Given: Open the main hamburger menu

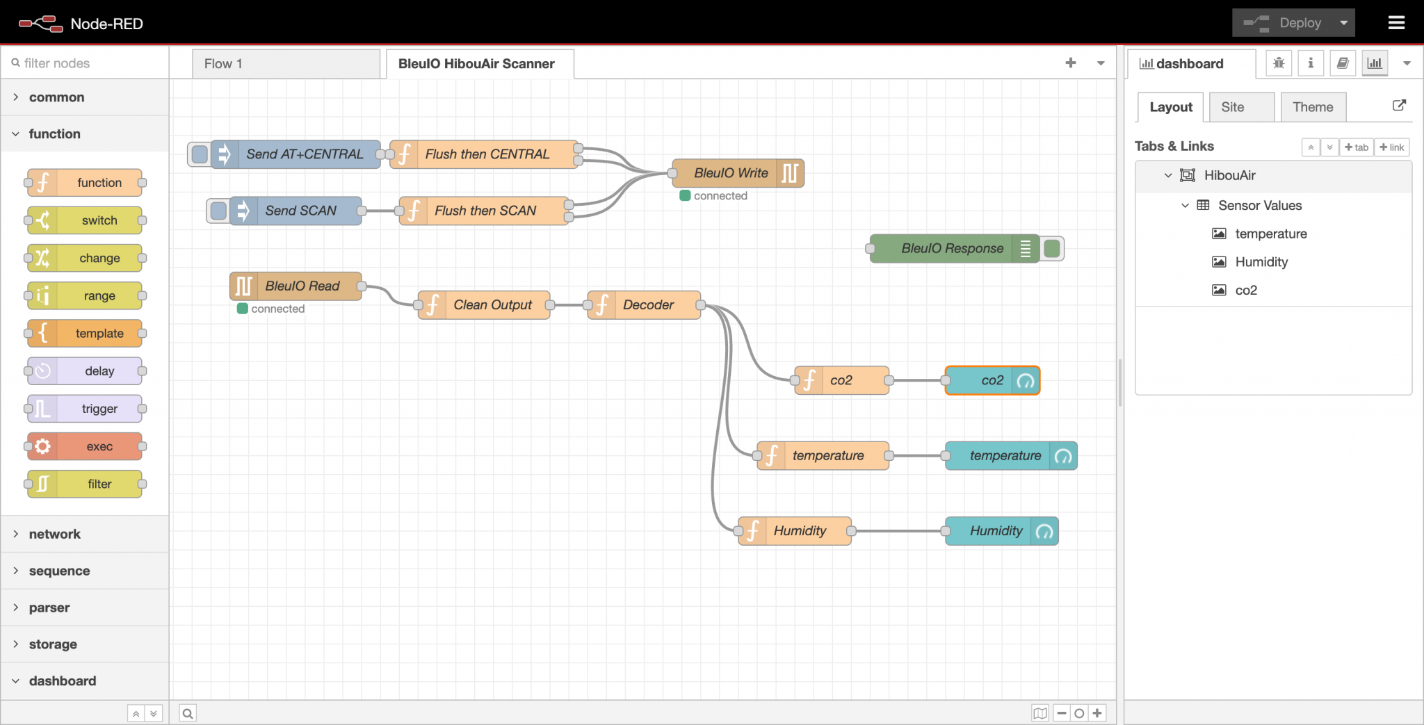Looking at the screenshot, I should click(1396, 22).
